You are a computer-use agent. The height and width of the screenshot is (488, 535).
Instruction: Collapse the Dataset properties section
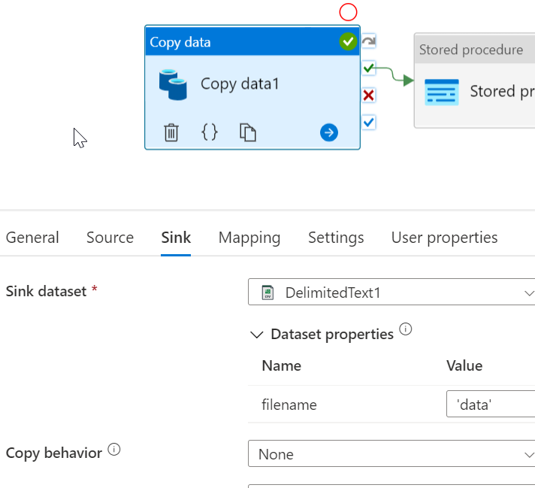pyautogui.click(x=256, y=335)
